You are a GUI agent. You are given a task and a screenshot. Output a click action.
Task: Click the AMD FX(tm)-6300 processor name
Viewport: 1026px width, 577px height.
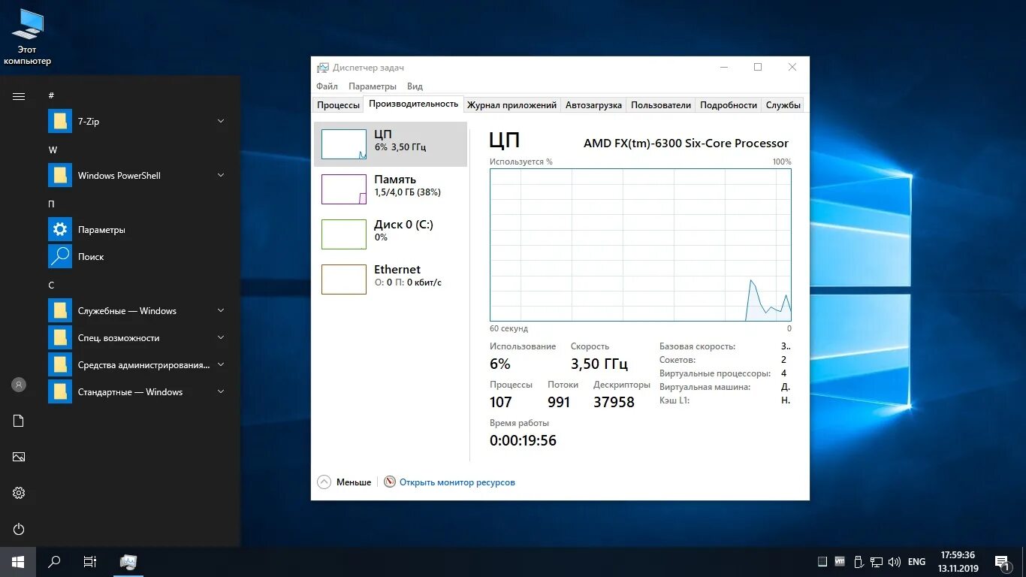tap(686, 143)
